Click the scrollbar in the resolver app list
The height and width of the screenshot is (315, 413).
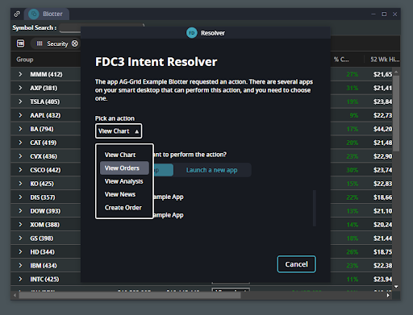click(x=315, y=208)
